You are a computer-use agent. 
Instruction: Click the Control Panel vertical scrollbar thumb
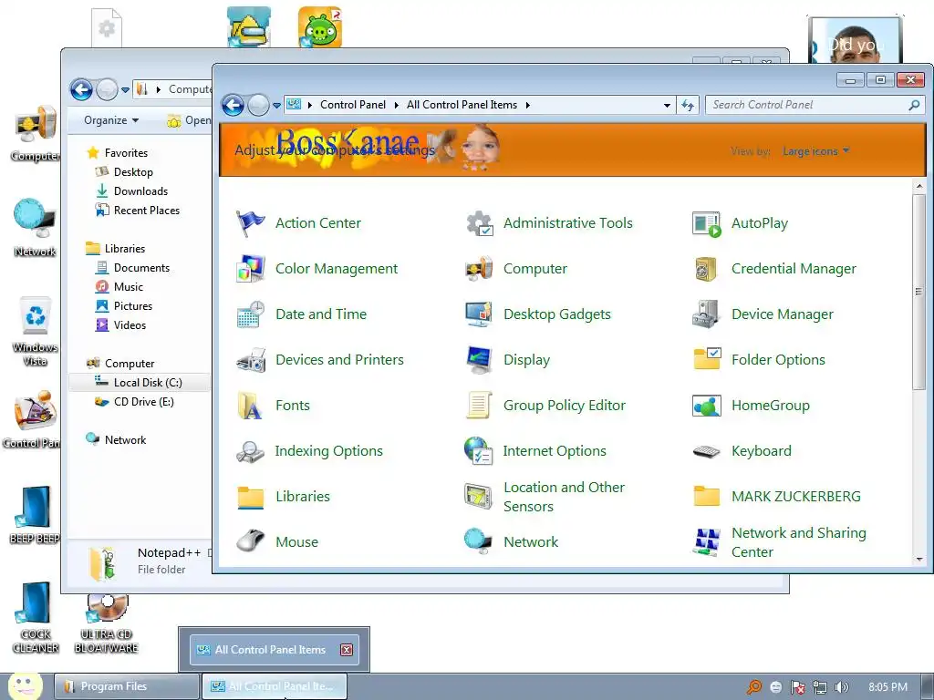pos(919,292)
